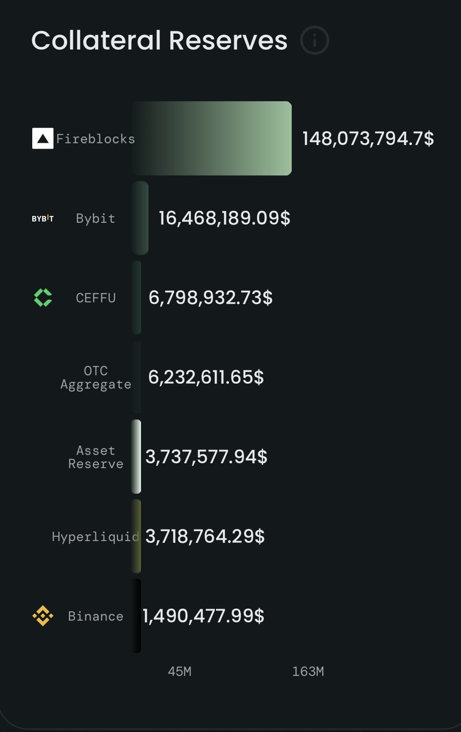Click the Collateral Reserves heading

point(159,41)
